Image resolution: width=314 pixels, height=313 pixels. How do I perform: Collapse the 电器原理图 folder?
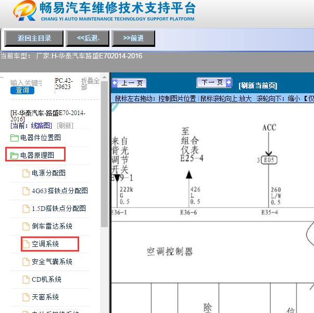click(37, 155)
